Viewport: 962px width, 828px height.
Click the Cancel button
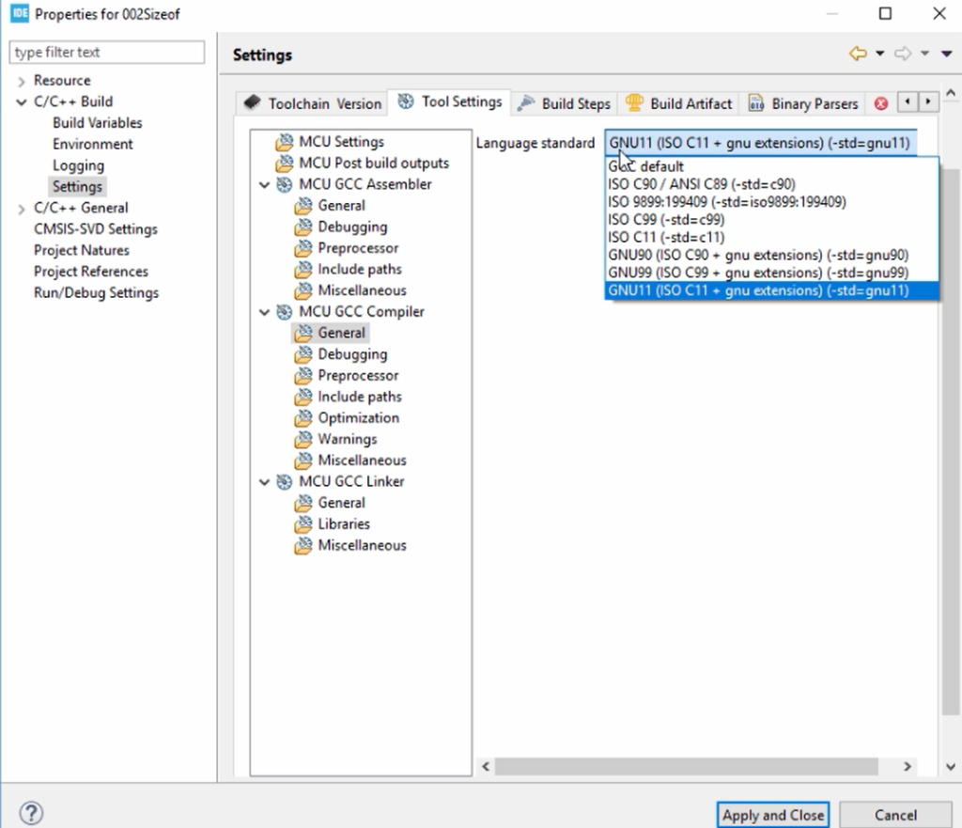(895, 815)
